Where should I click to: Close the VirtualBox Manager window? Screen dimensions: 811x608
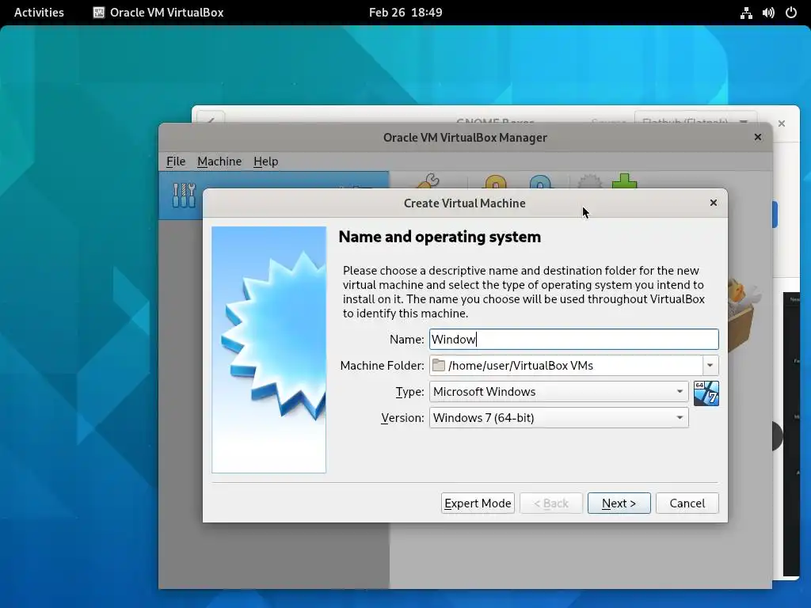[758, 137]
